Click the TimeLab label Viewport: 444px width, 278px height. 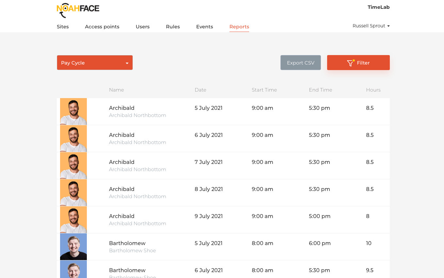pos(378,7)
